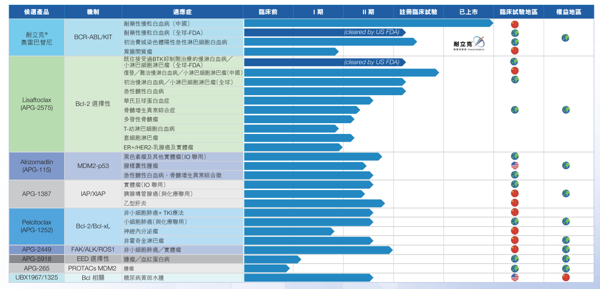This screenshot has height=289, width=600.
Task: Click rights-region globe for 耐立克 奧雷巴替尼
Action: pyautogui.click(x=566, y=38)
